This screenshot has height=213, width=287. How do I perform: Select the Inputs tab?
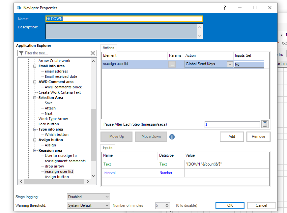(107, 148)
